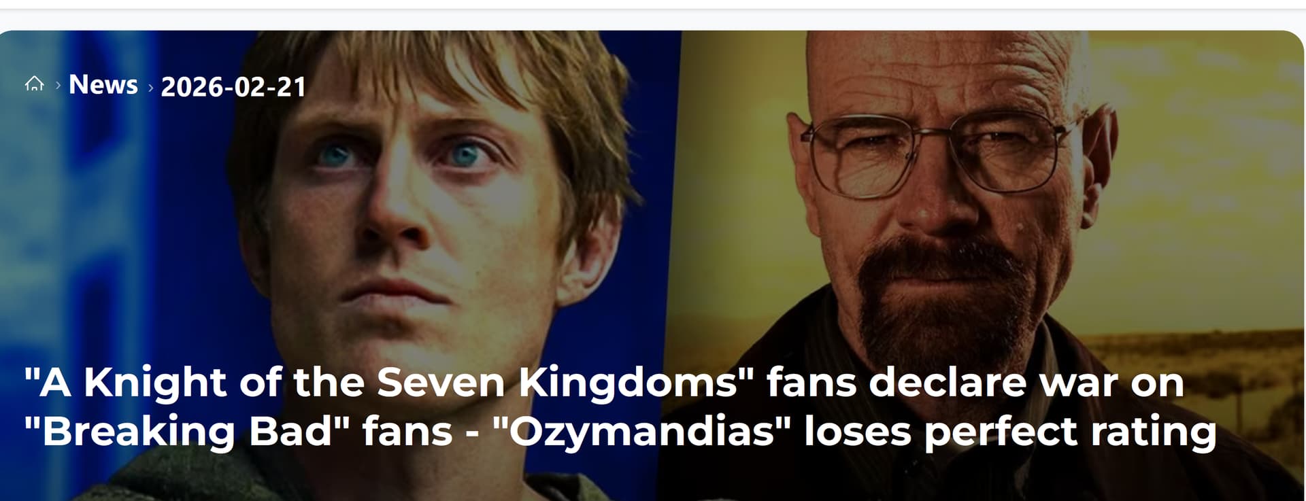Click the chevron after the home icon
The width and height of the screenshot is (1306, 501).
(58, 85)
